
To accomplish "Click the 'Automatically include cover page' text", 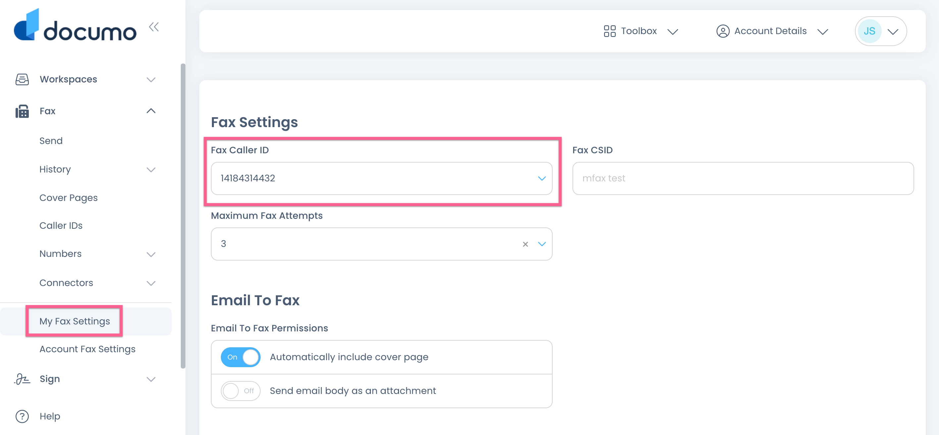I will [x=349, y=357].
